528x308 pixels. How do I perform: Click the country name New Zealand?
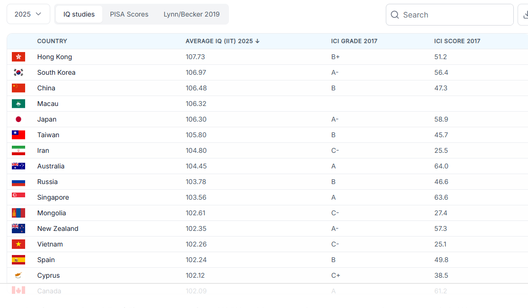[58, 229]
